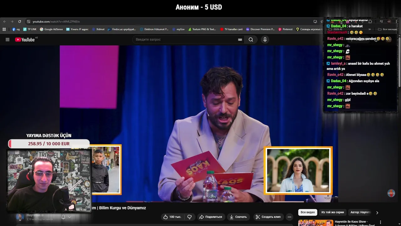Click username lamleyl_a in chat overlay
The height and width of the screenshot is (226, 401).
pyautogui.click(x=338, y=63)
